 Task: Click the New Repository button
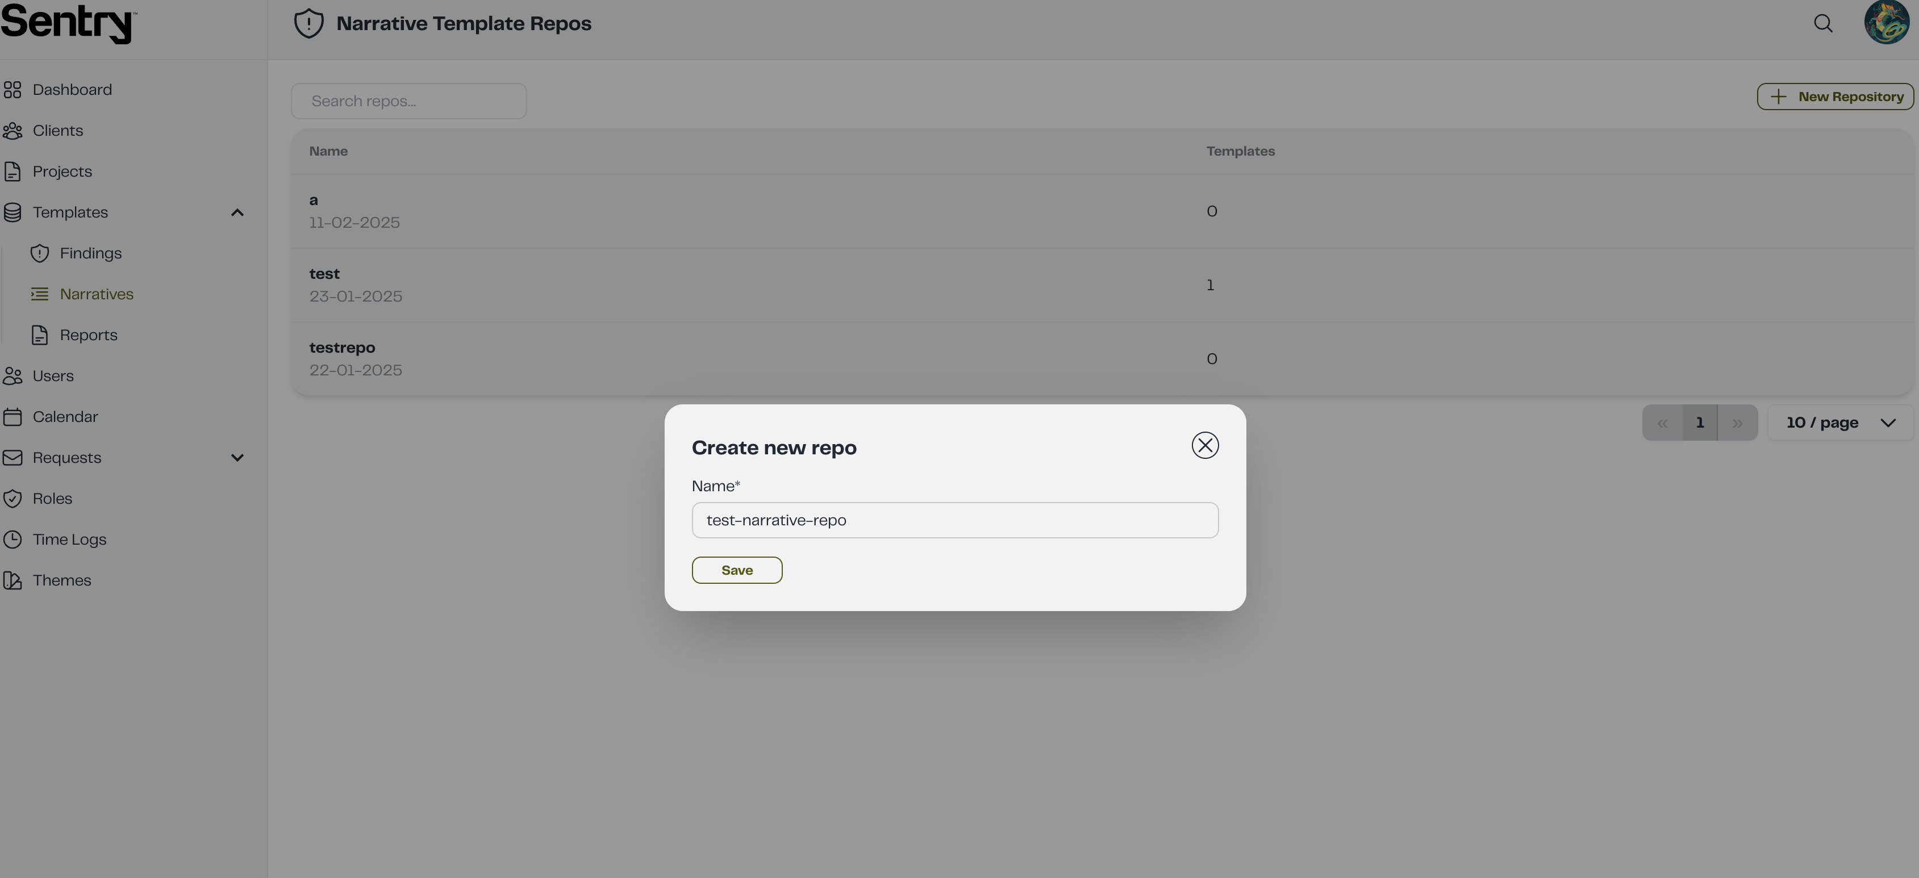click(x=1835, y=97)
